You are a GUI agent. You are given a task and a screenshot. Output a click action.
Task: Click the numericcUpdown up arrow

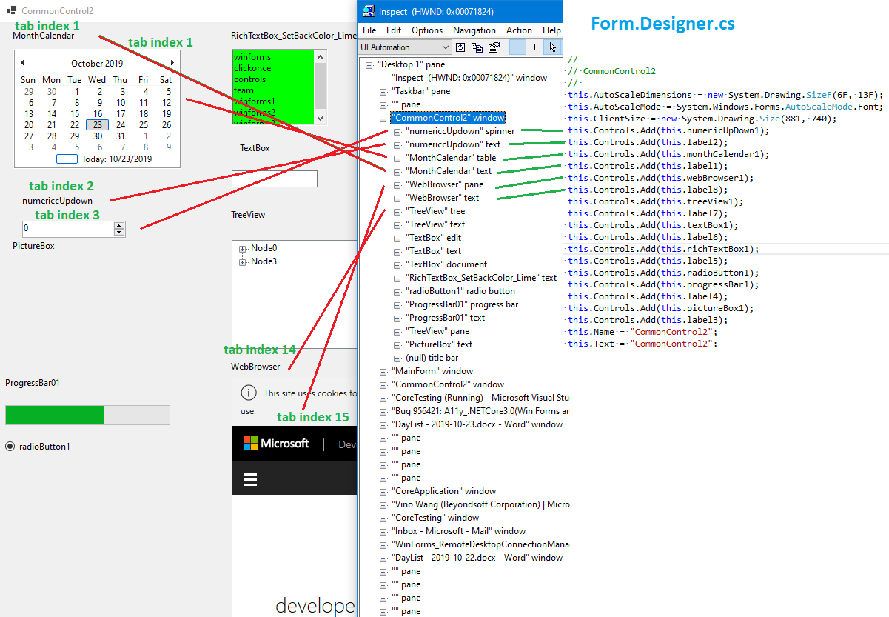tap(119, 225)
